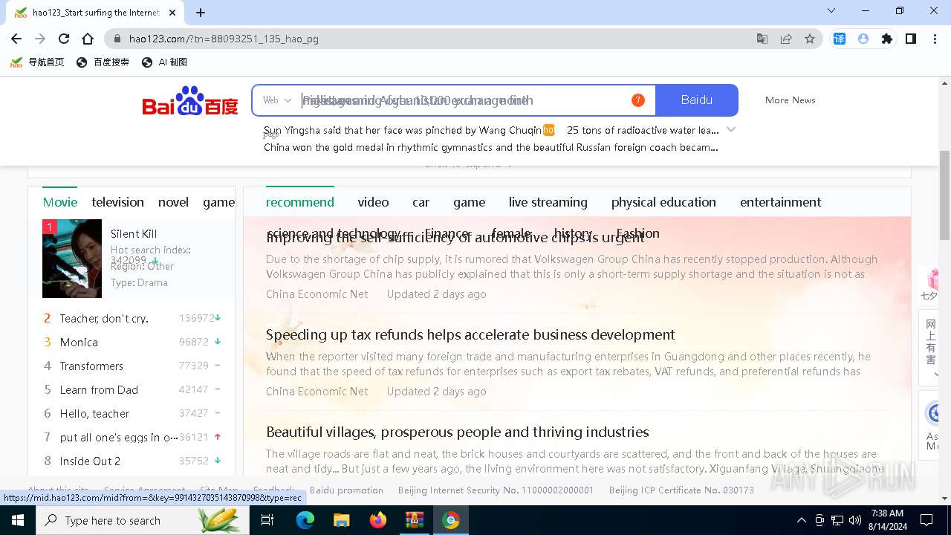Expand the hot news headlines chevron
Screen dimensions: 951x535
point(731,129)
